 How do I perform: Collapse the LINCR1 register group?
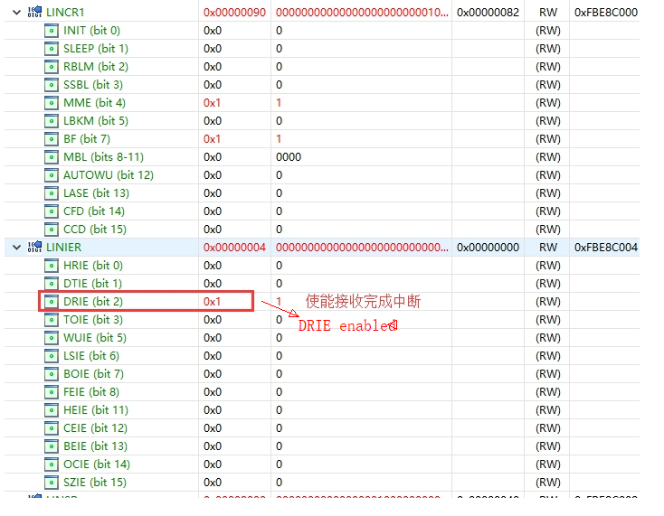(16, 13)
